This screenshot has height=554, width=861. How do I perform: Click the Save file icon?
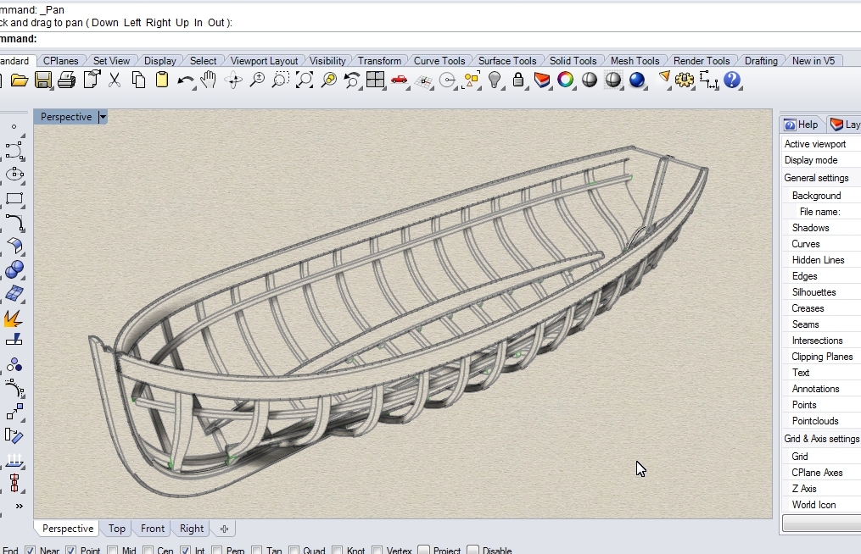point(42,80)
